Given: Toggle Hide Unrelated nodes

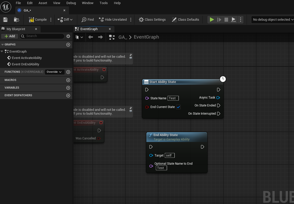Looking at the screenshot, I should tap(113, 19).
